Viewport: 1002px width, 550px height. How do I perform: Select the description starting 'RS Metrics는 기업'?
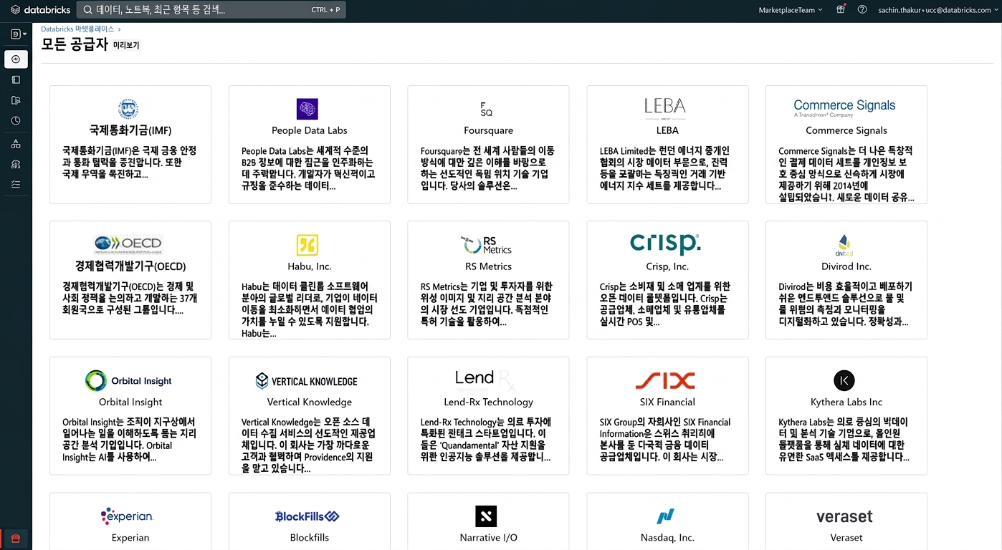point(487,304)
